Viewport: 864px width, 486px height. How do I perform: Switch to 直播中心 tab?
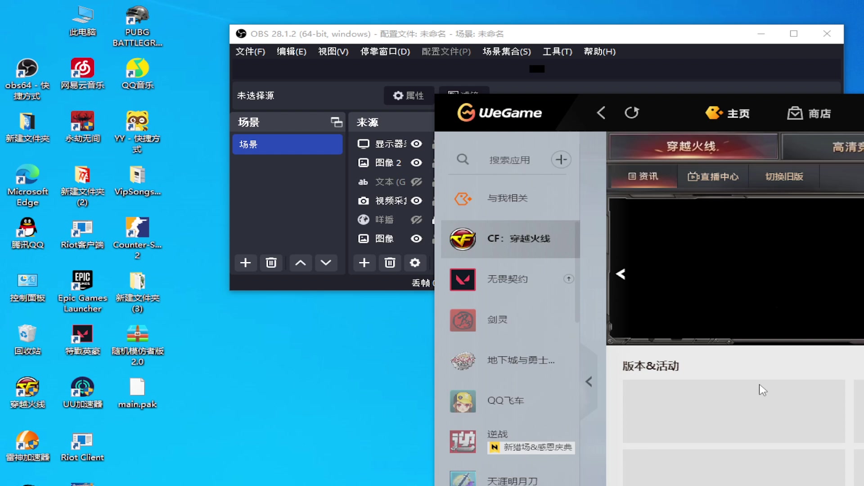point(713,176)
